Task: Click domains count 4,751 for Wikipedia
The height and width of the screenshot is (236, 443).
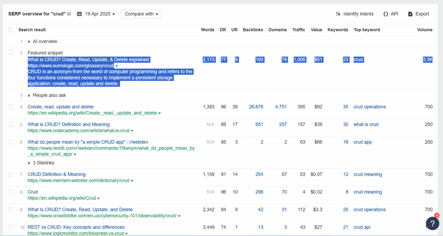Action: tap(281, 107)
